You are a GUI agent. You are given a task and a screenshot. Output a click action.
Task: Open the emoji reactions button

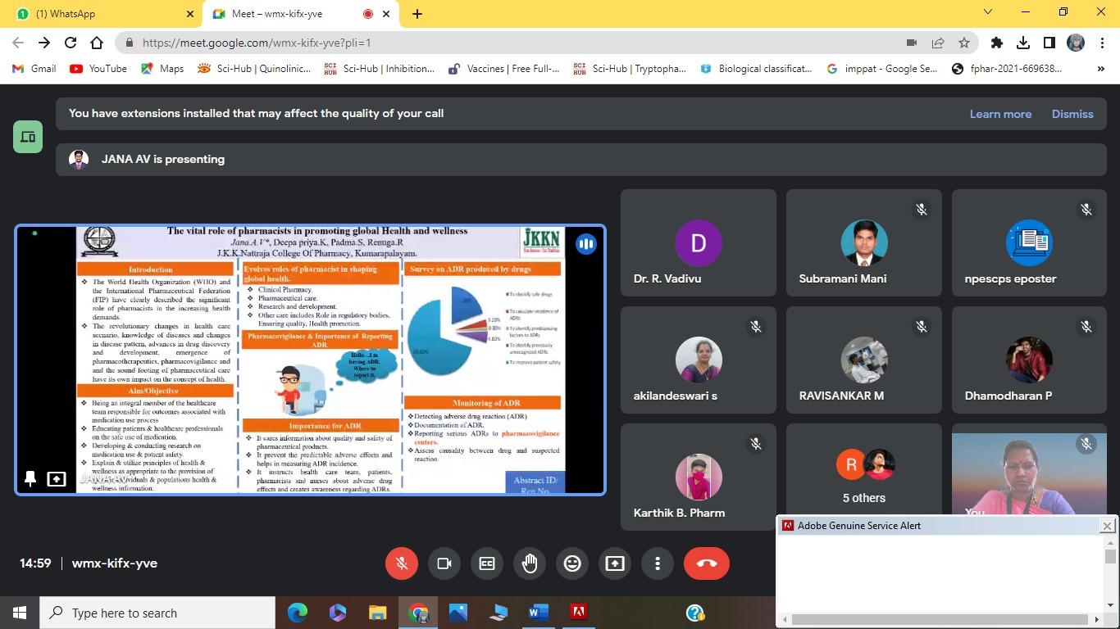(x=572, y=563)
